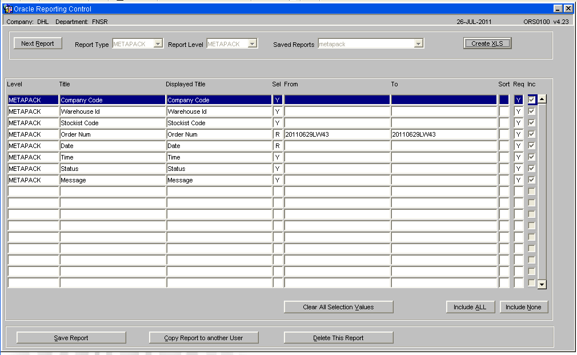Click the Req field of Stockist Code row
577x355 pixels.
518,123
